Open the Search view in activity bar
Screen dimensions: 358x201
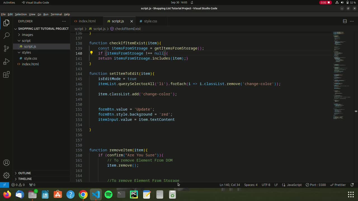[x=6, y=35]
